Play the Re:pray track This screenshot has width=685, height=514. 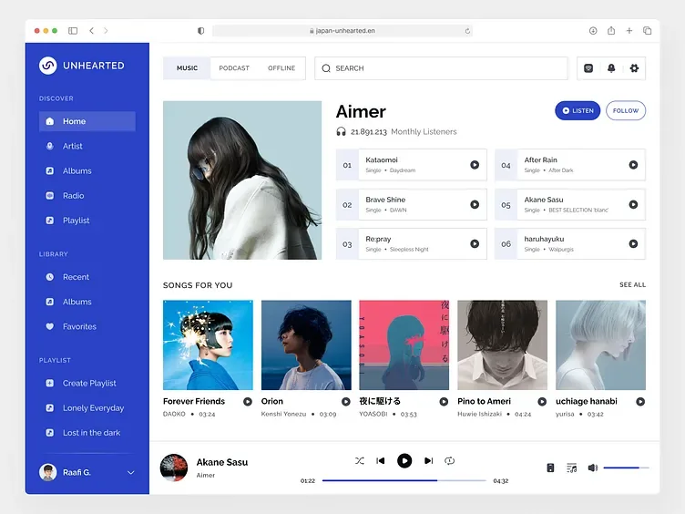click(475, 243)
